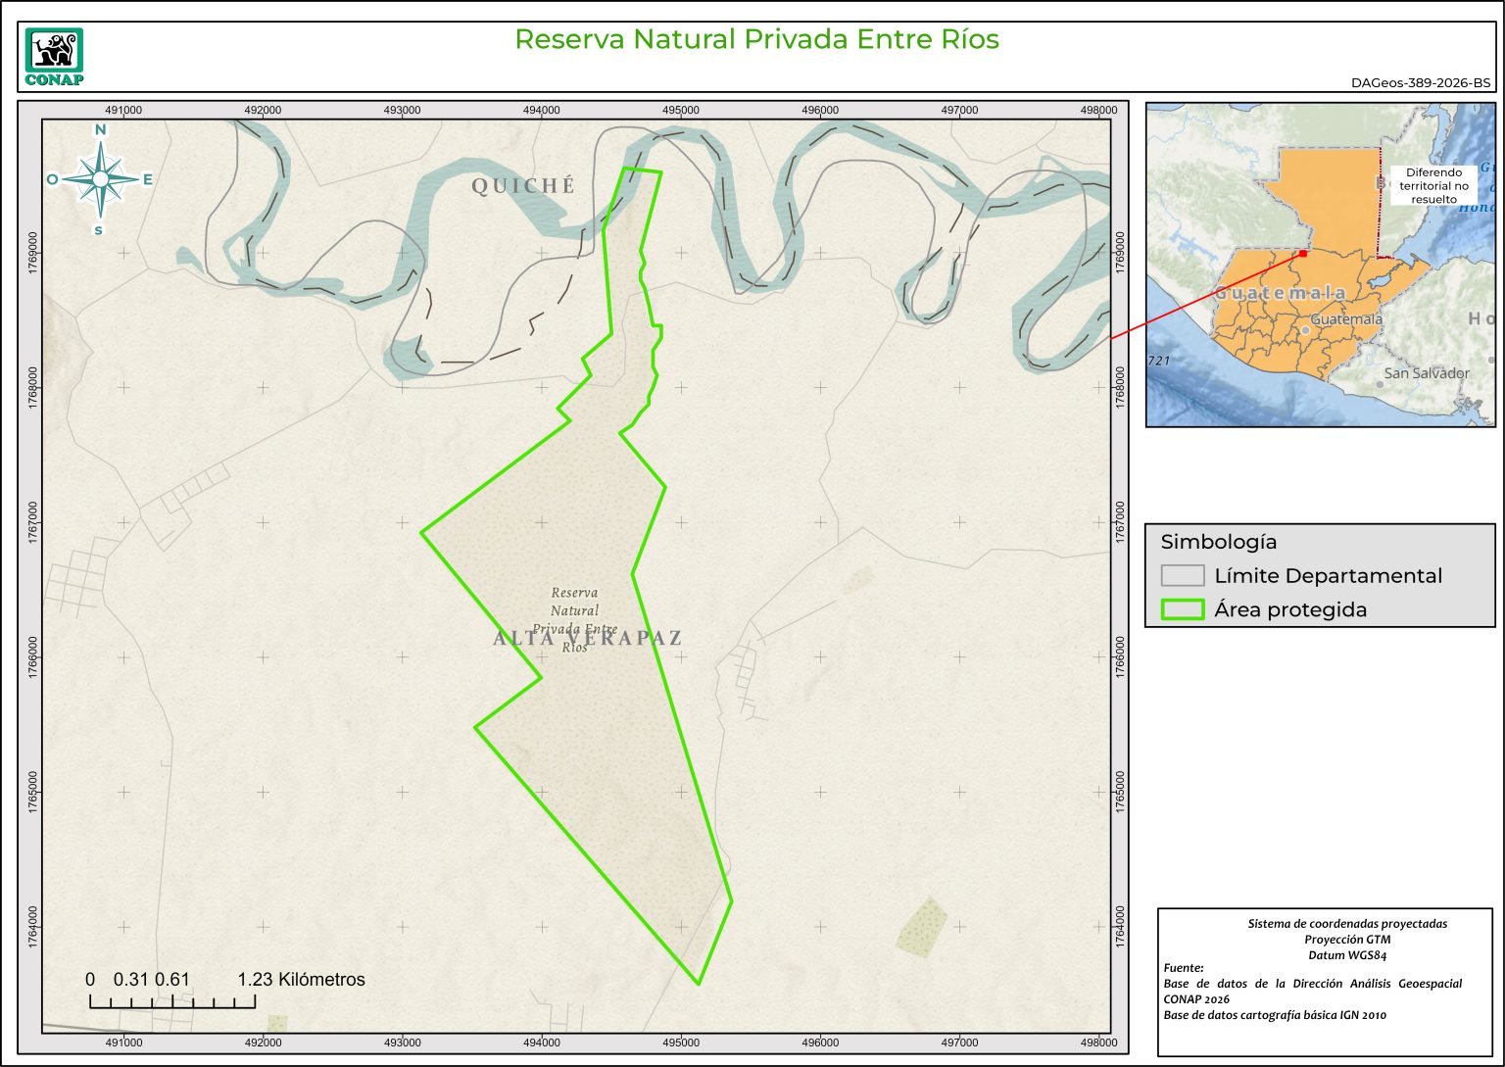Click the red location marker on inset map

1303,254
